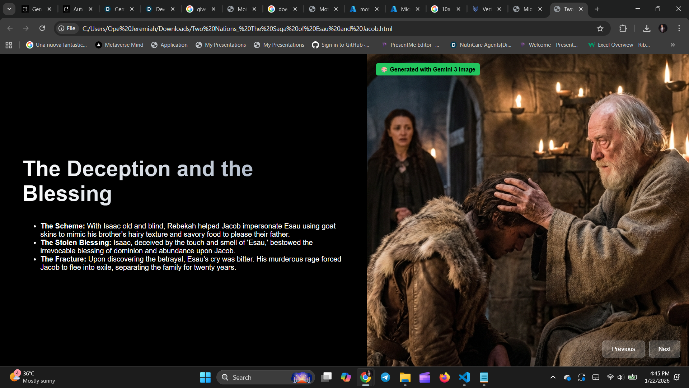The width and height of the screenshot is (689, 388).
Task: Reload the current page
Action: click(42, 28)
